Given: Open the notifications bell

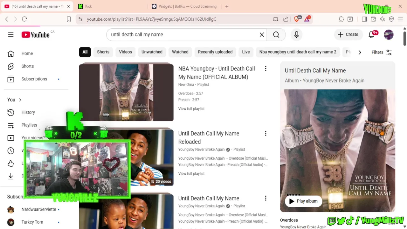Looking at the screenshot, I should coord(371,35).
